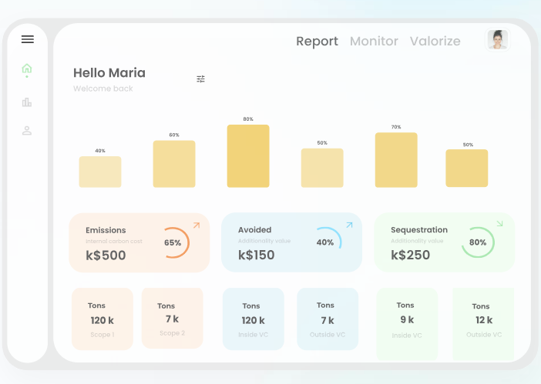Image resolution: width=541 pixels, height=384 pixels.
Task: Select the 120 k Scope 1 tile
Action: click(x=102, y=319)
